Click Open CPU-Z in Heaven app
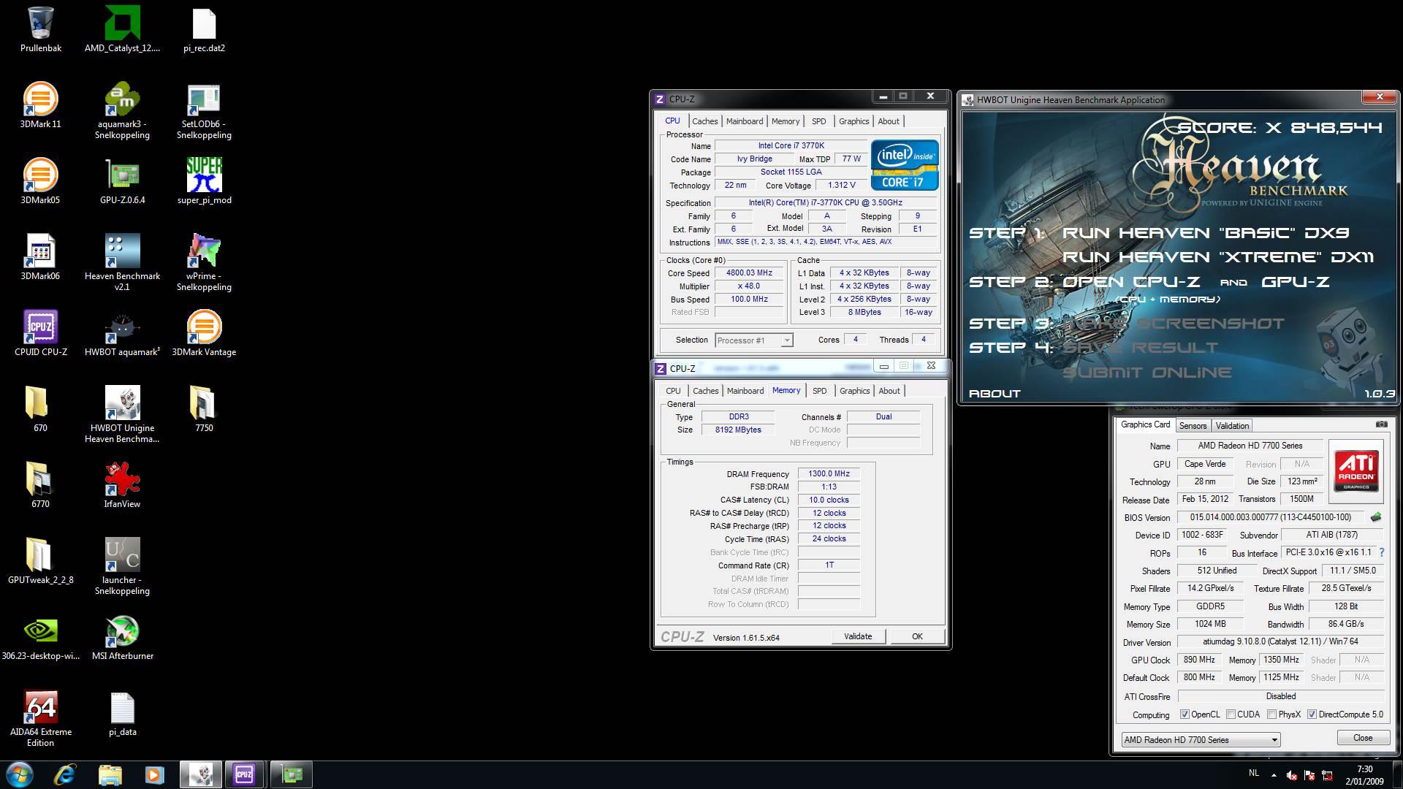The image size is (1403, 789). pos(1133,282)
